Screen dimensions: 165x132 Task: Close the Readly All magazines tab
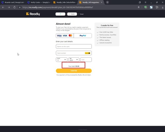tap(102, 2)
